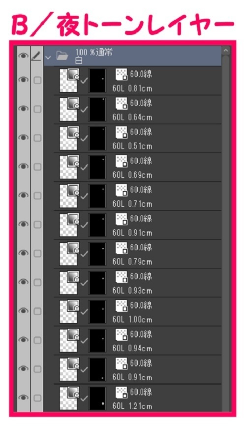
Task: Click the scrollbar up arrow of layer panel
Action: click(x=226, y=50)
